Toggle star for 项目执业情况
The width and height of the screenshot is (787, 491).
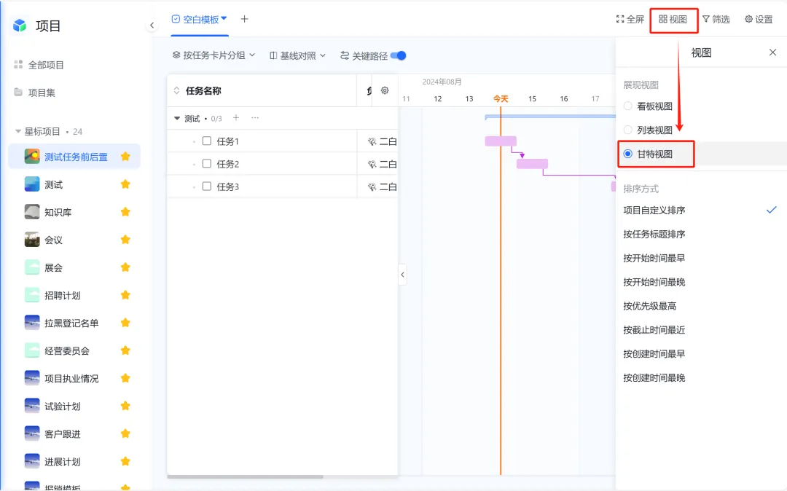point(125,378)
